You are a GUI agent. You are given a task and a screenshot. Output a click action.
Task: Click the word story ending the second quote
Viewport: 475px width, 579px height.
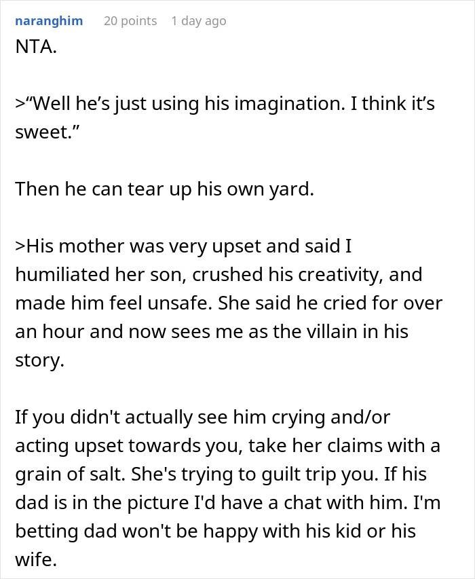39,360
